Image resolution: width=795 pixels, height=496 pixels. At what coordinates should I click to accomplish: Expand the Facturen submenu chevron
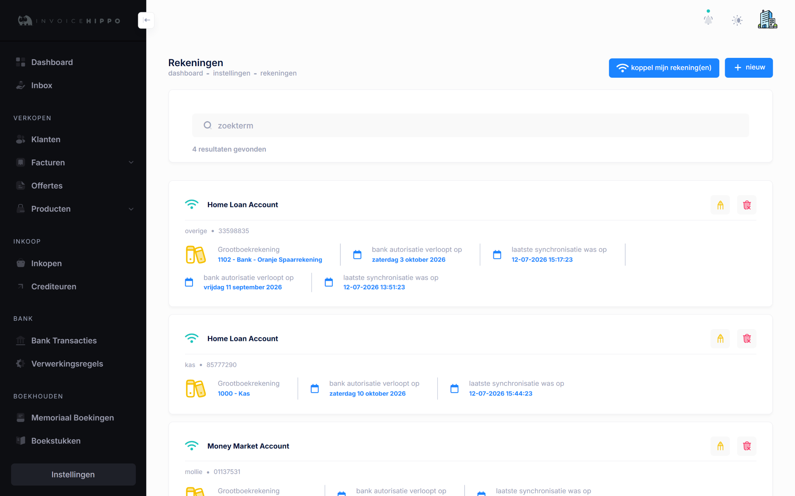131,162
